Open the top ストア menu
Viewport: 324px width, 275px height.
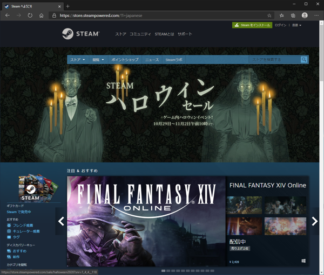click(120, 34)
